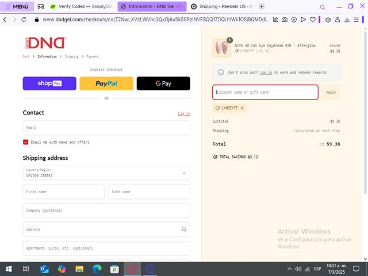368x276 pixels.
Task: Open Task View on the taskbar
Action: [x=26, y=269]
